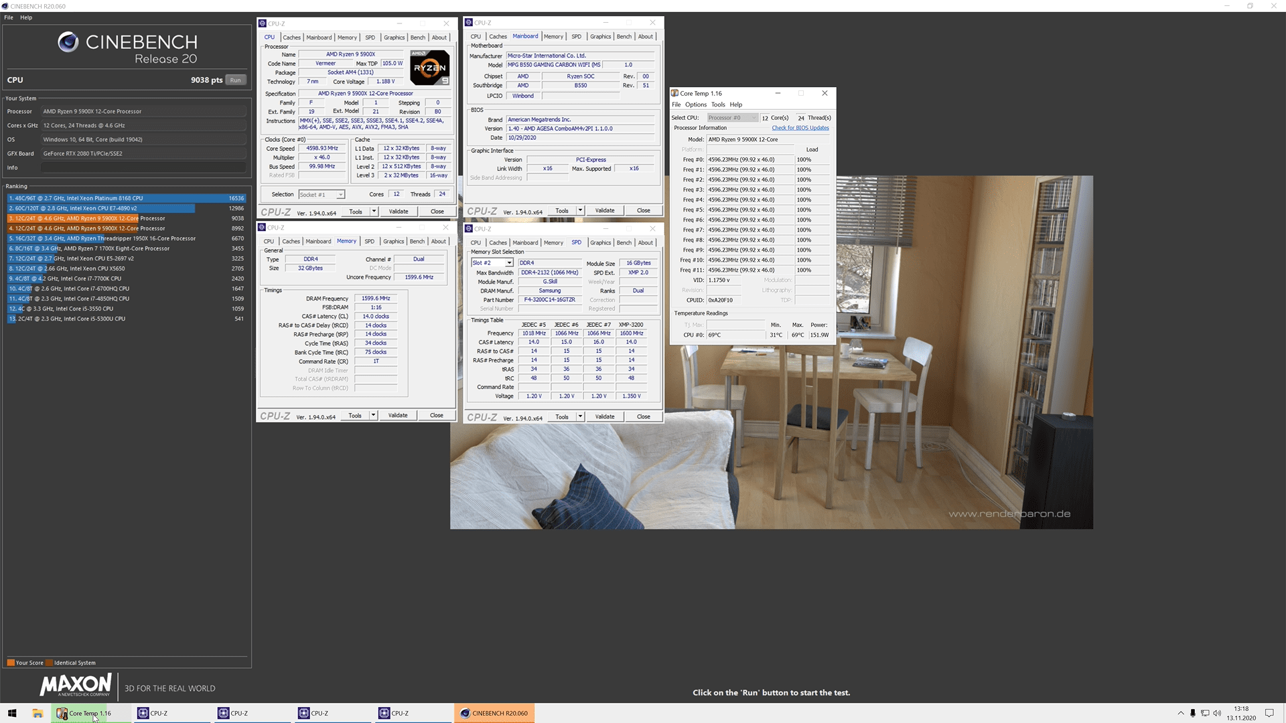
Task: Open Cinebench File menu
Action: pyautogui.click(x=9, y=17)
